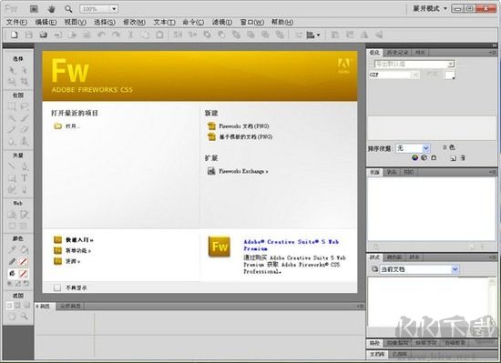This screenshot has height=363, width=501.
Task: Select the Subselection tool
Action: click(x=25, y=70)
